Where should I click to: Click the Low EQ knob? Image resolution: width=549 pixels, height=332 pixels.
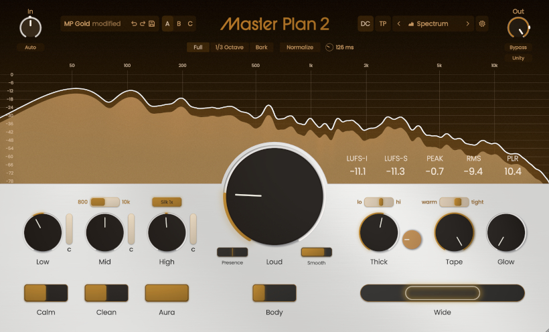click(x=43, y=232)
